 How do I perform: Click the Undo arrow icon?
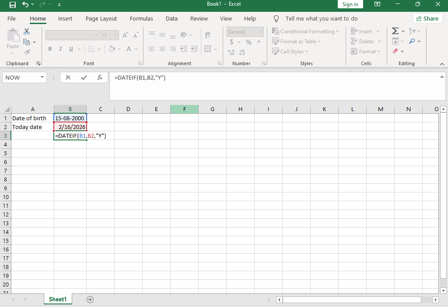click(25, 4)
